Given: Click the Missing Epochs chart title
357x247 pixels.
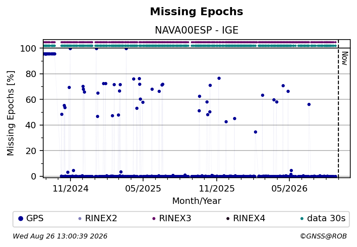Looking at the screenshot, I should [197, 12].
